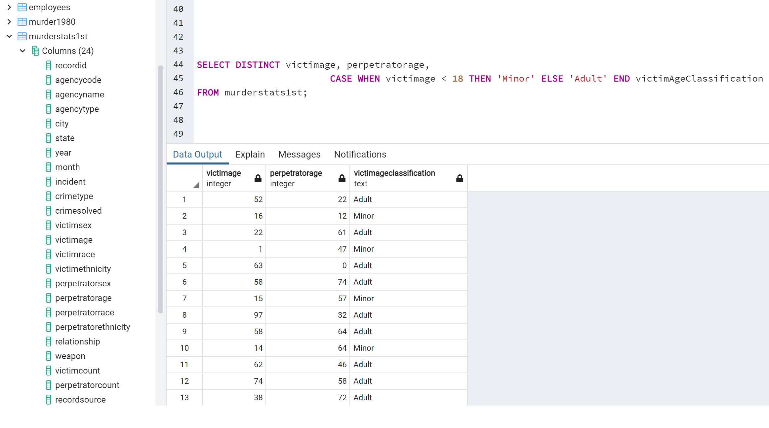769x428 pixels.
Task: Click the recordid column icon
Action: pos(49,65)
